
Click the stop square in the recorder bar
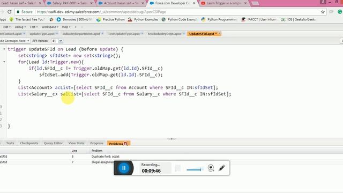[x=178, y=168]
